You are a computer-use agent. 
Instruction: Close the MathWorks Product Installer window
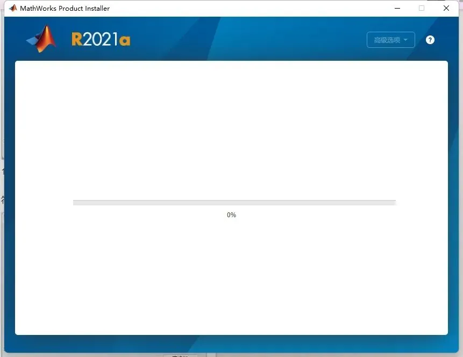[x=446, y=8]
